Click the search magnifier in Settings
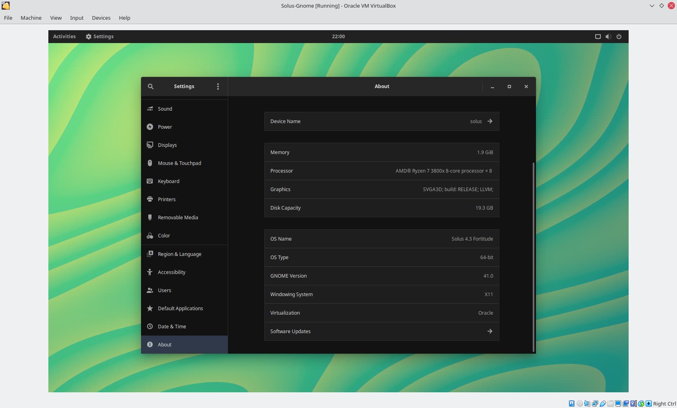The image size is (677, 408). pos(151,87)
